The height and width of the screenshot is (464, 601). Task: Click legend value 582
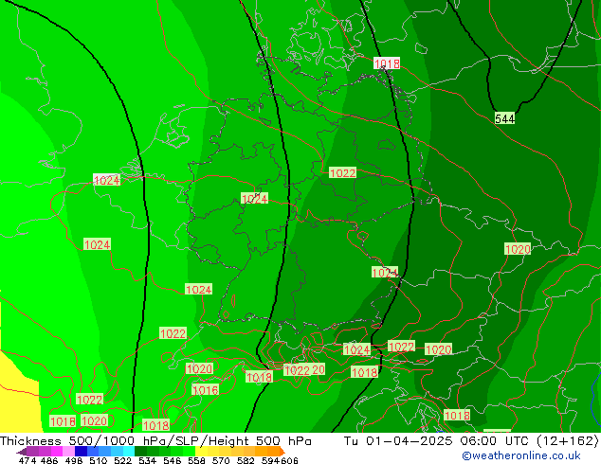pyautogui.click(x=246, y=460)
